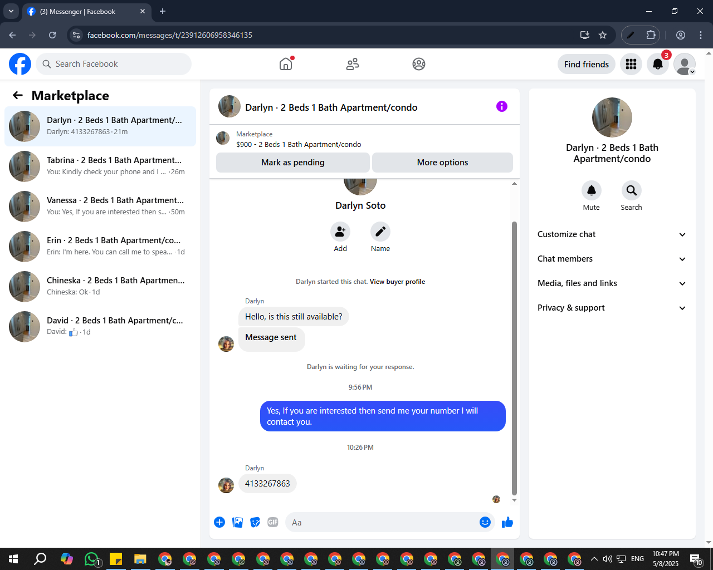Add people to chat with Darlyn Soto
This screenshot has height=570, width=713.
tap(340, 232)
